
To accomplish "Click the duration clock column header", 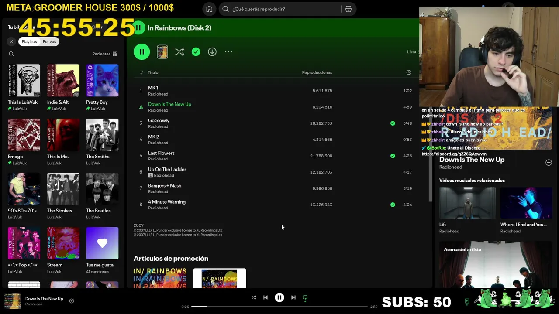I will (409, 72).
